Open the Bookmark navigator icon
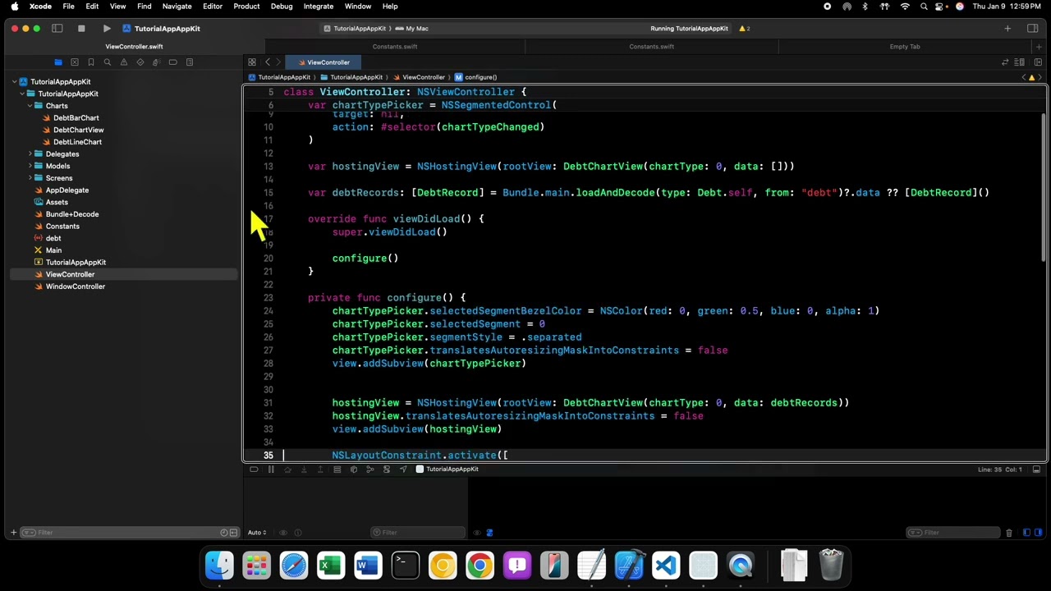1051x591 pixels. 91,62
